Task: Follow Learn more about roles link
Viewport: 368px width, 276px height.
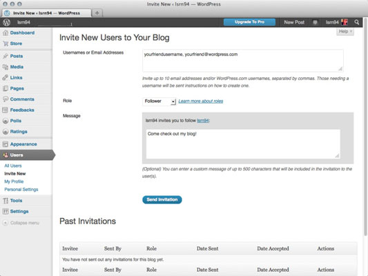Action: [x=201, y=101]
